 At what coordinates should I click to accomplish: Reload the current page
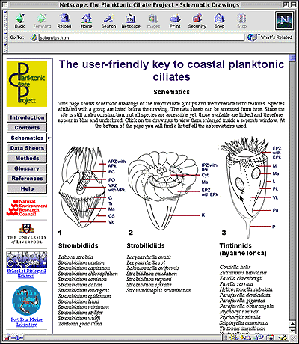(x=64, y=21)
